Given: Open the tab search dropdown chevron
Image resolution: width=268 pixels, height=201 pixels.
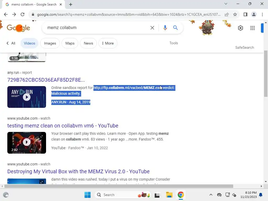Looking at the screenshot, I should click(226, 4).
